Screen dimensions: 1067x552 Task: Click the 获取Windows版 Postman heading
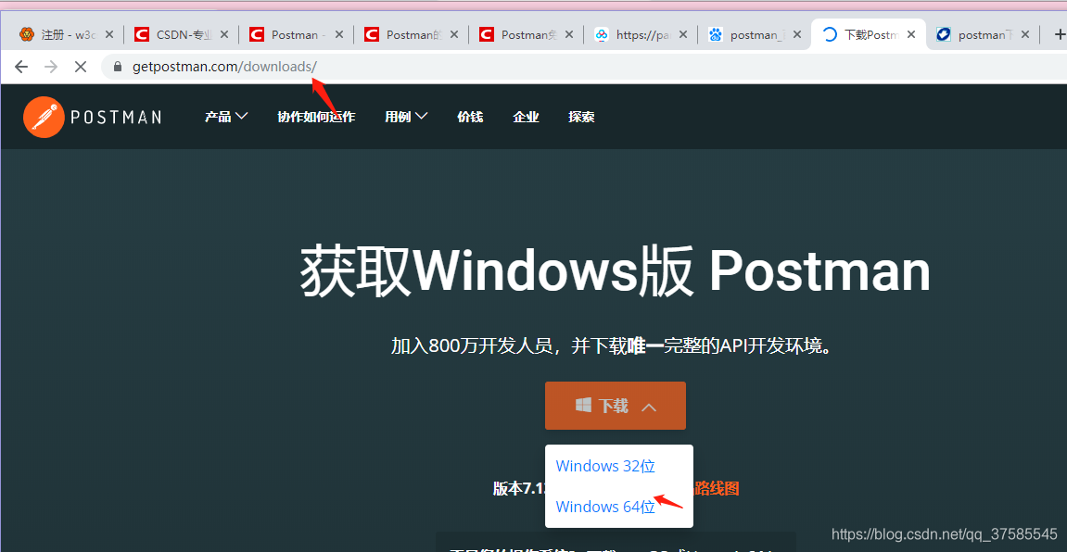click(616, 272)
